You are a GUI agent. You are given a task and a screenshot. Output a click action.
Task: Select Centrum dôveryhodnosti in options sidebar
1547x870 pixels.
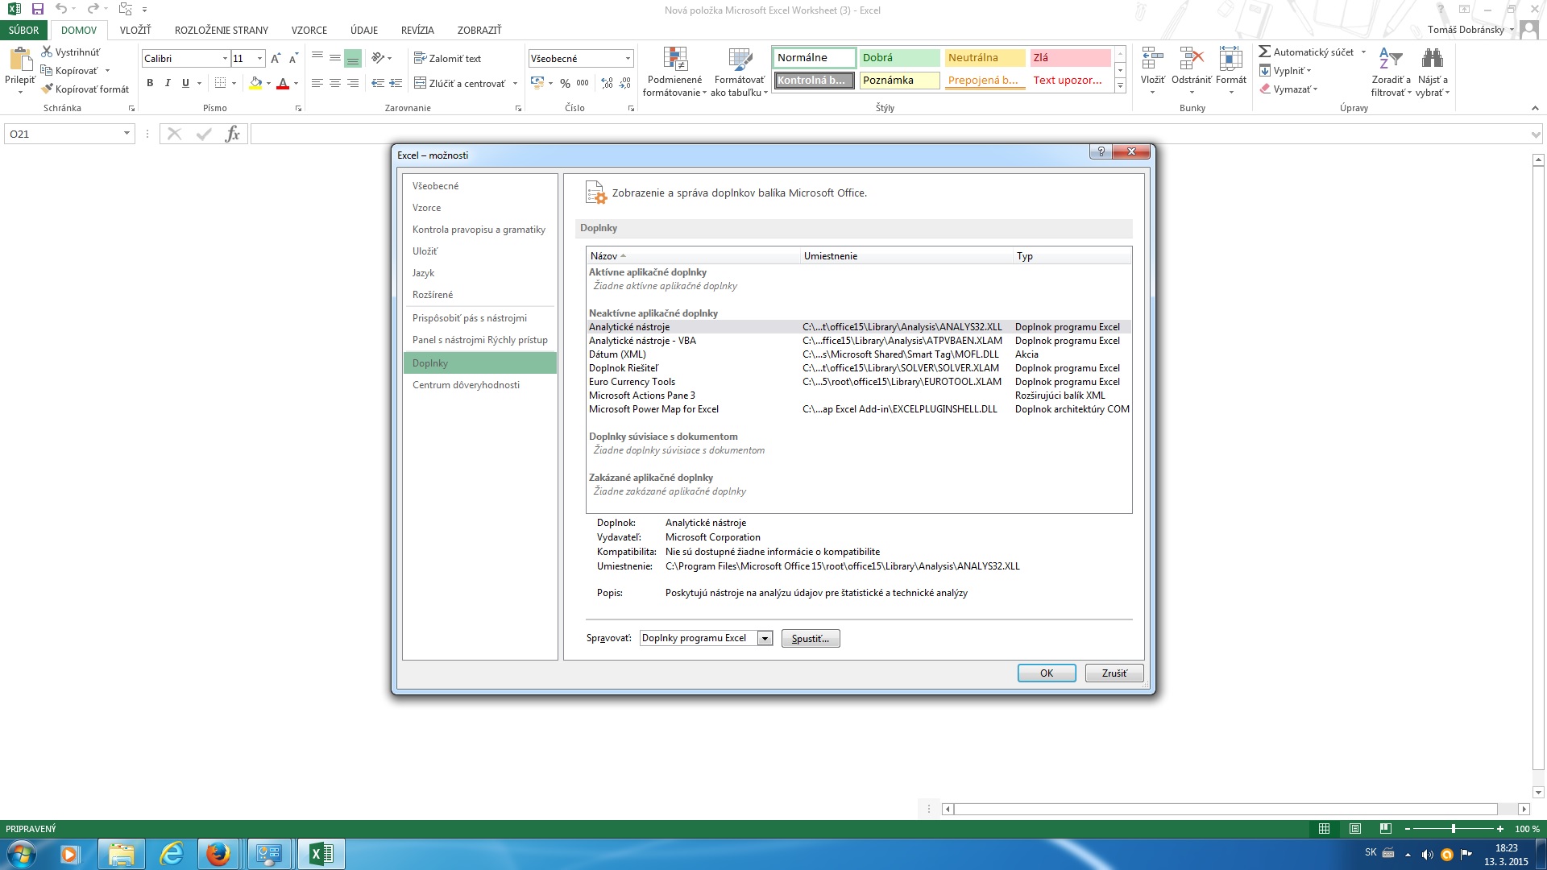tap(479, 385)
